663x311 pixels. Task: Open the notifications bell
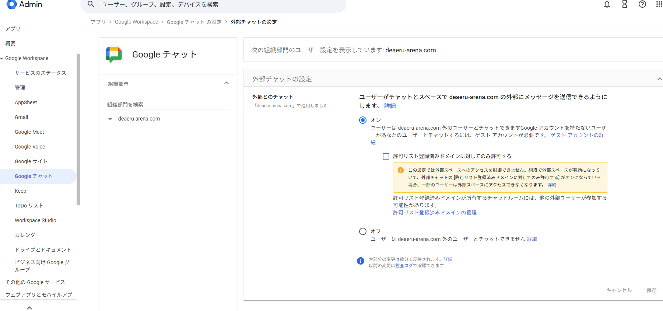[607, 4]
